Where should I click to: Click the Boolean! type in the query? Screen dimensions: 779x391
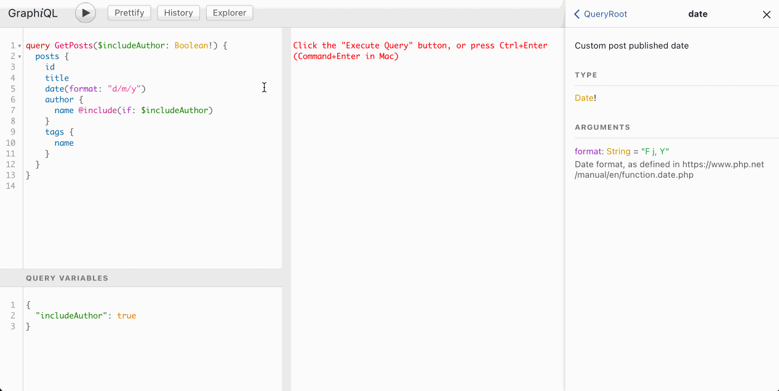coord(194,45)
